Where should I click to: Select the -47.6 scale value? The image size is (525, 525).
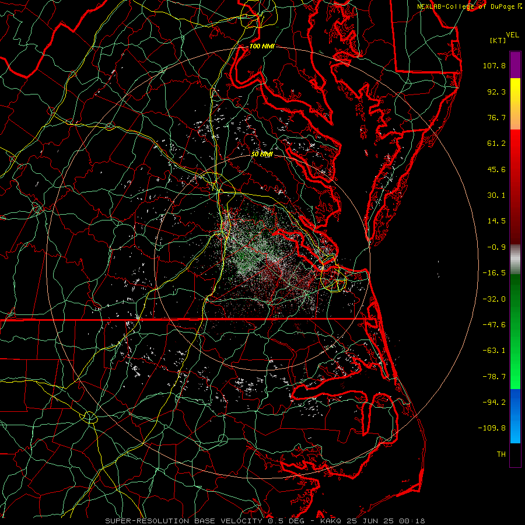coord(494,325)
